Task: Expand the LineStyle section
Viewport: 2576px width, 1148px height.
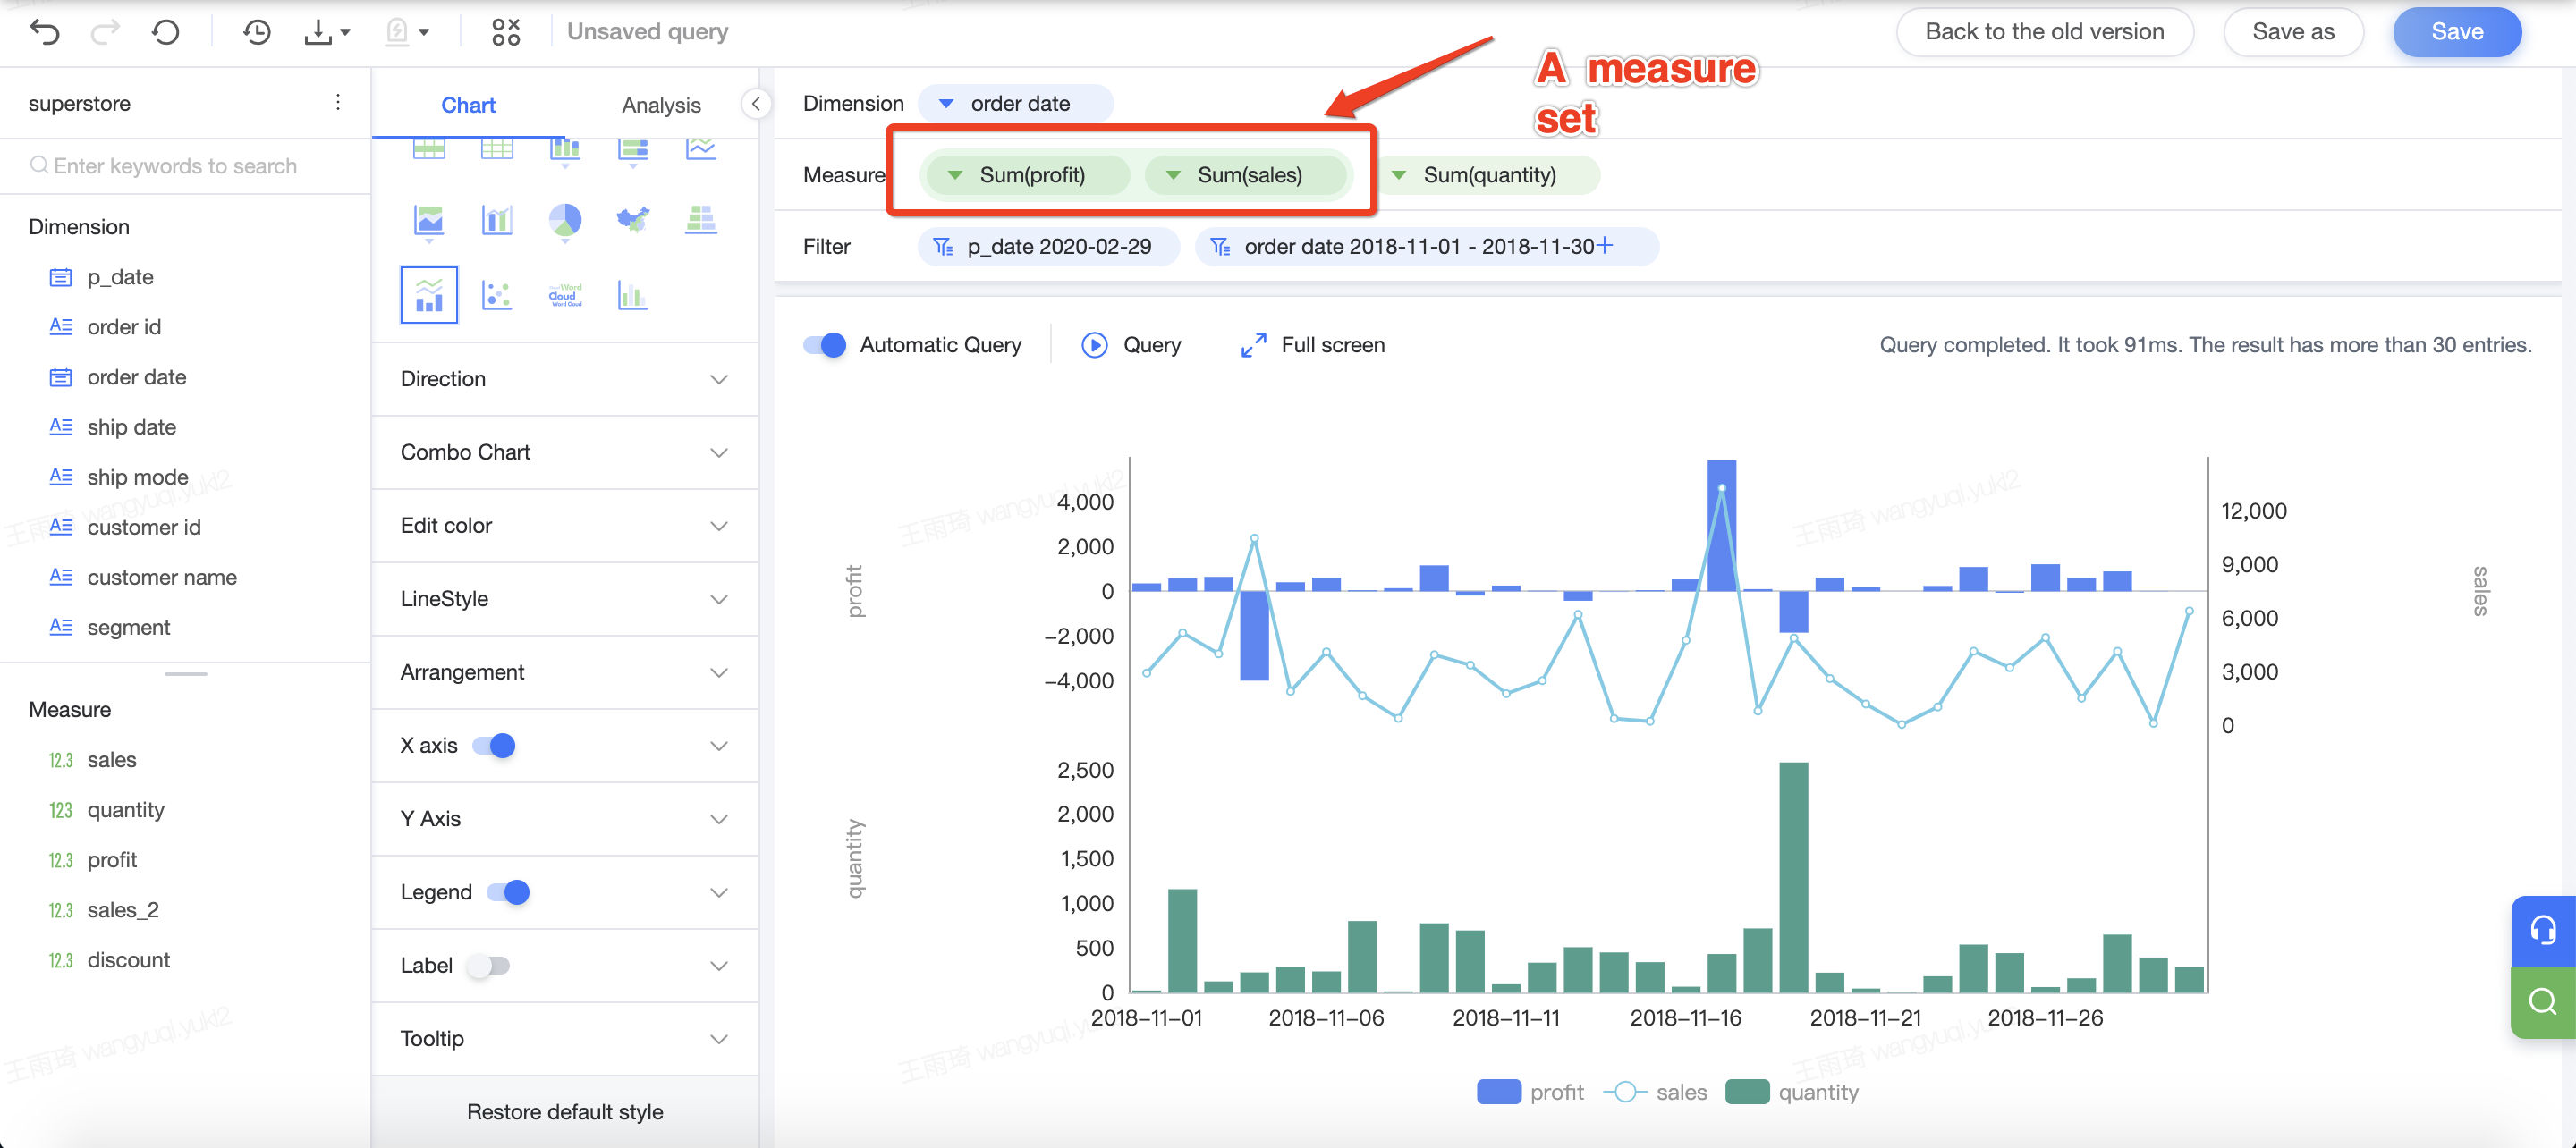Action: tap(565, 599)
